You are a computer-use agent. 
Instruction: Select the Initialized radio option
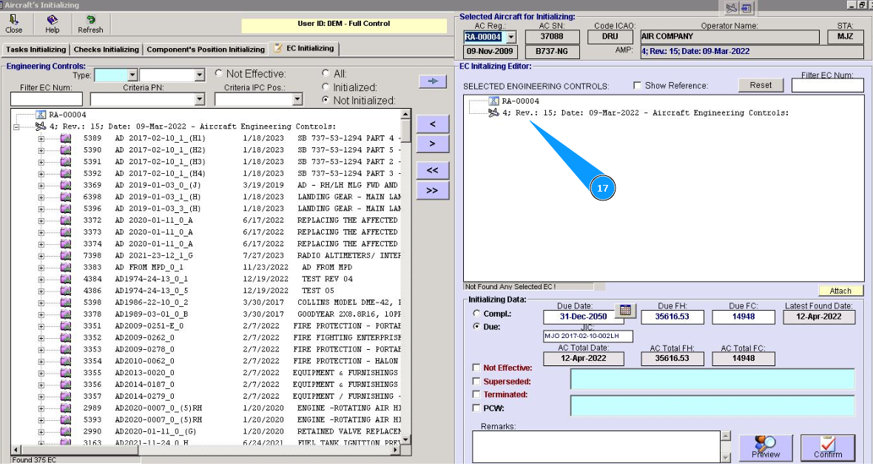pyautogui.click(x=326, y=87)
